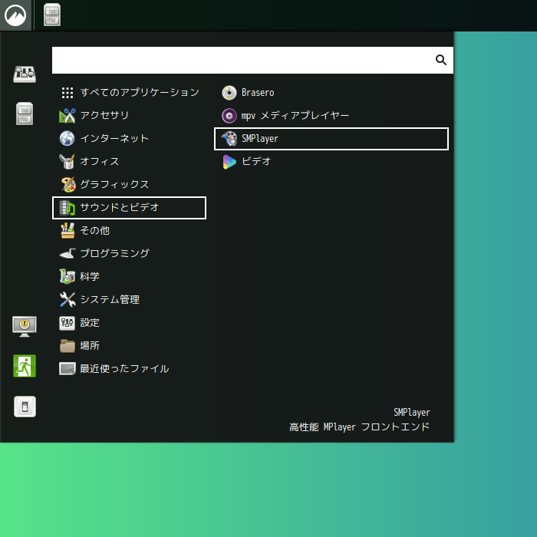Open the プログラミング category

tap(129, 253)
